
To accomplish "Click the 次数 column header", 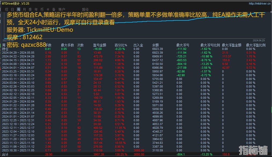I will [x=80, y=45].
